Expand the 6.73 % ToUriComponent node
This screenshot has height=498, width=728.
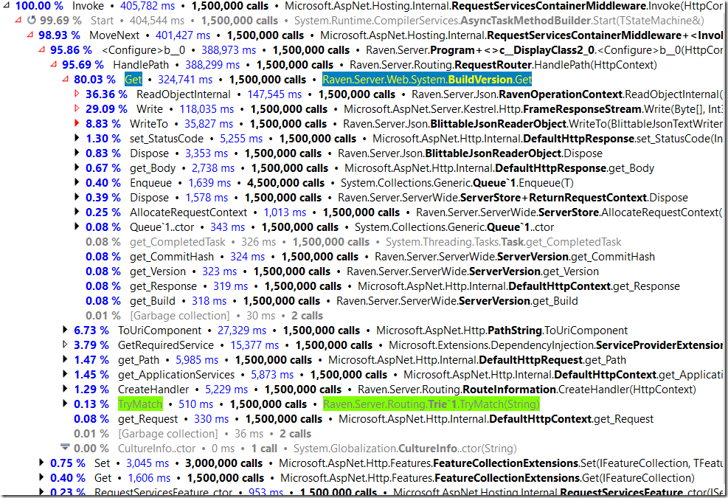66,331
